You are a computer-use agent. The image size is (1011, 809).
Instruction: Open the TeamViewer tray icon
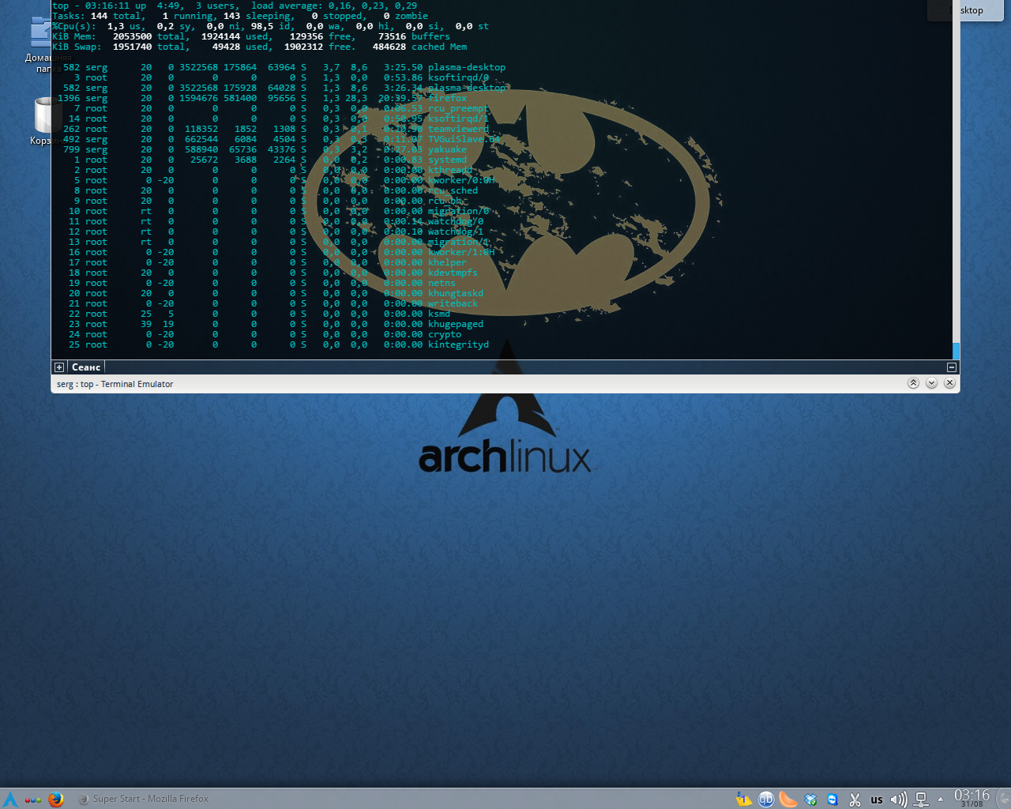pyautogui.click(x=832, y=800)
